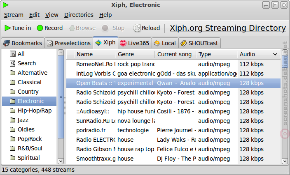This screenshot has width=290, height=175.
Task: Click the Audio column sort arrow
Action: [x=275, y=54]
